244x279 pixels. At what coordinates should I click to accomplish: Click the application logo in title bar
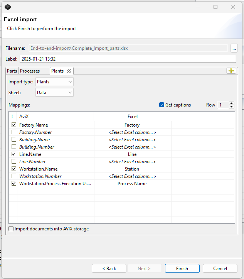[8, 7]
